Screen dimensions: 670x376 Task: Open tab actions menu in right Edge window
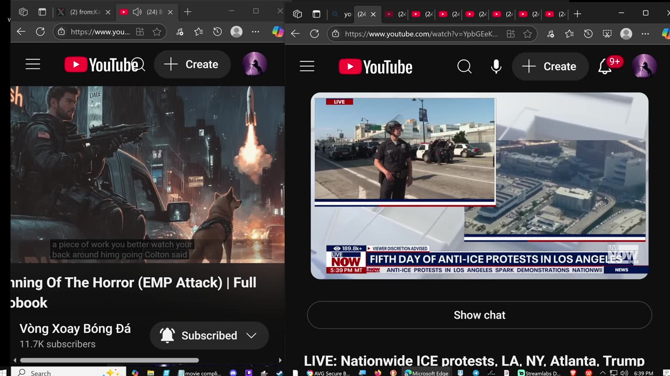click(x=316, y=14)
